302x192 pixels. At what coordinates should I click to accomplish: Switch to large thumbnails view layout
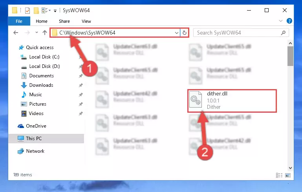(x=288, y=175)
